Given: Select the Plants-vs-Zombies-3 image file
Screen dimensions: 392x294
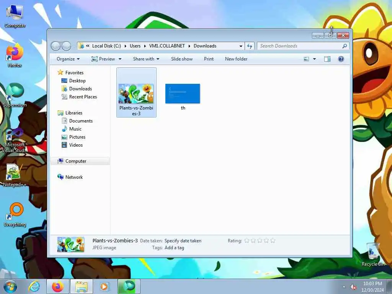Looking at the screenshot, I should click(x=136, y=93).
